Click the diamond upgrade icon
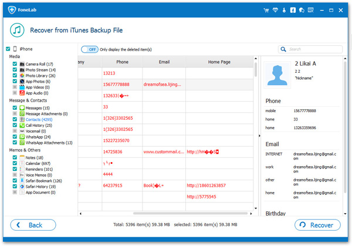352x246 pixels. click(275, 10)
